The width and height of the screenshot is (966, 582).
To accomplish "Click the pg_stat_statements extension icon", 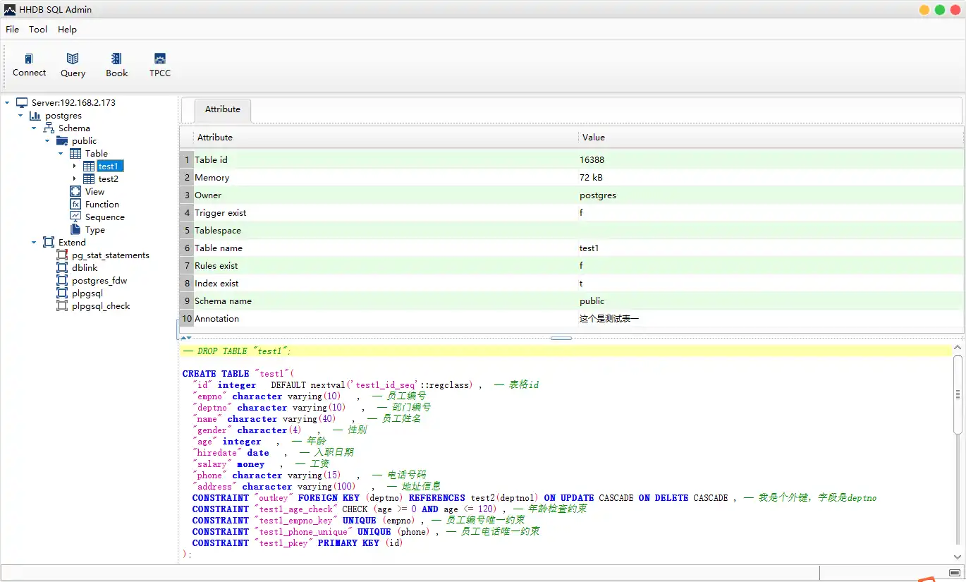I will [62, 255].
